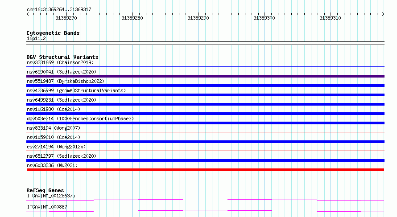Click the blue bar under nsv6512797
The image size is (397, 217).
pyautogui.click(x=205, y=160)
